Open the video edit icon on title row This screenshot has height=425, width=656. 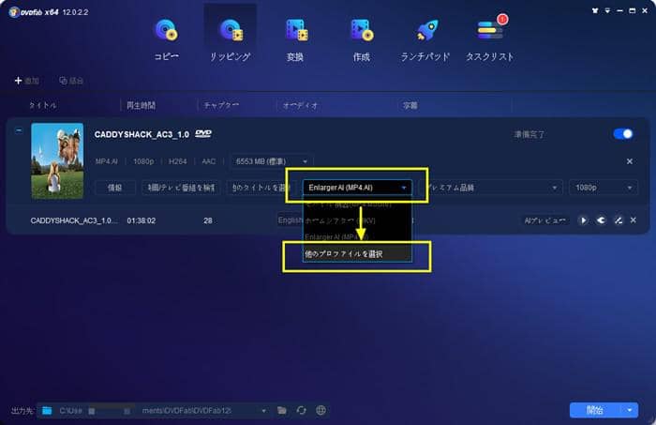click(x=618, y=220)
